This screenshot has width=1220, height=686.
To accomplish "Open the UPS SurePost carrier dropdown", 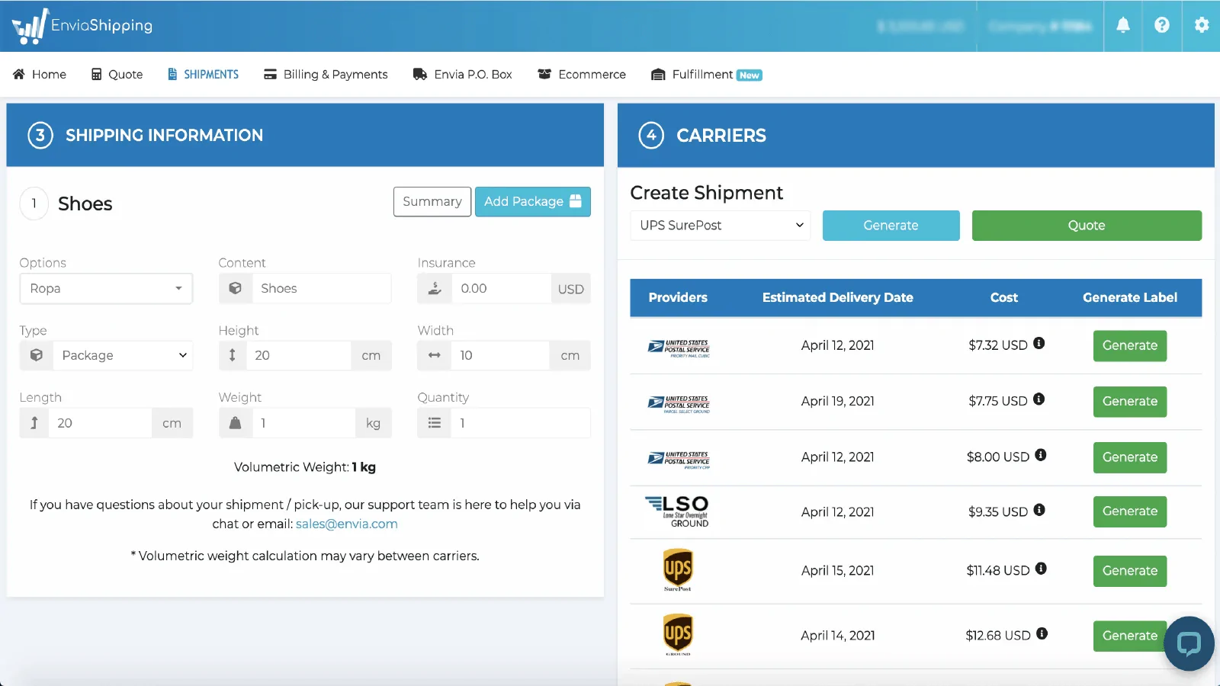I will click(720, 226).
